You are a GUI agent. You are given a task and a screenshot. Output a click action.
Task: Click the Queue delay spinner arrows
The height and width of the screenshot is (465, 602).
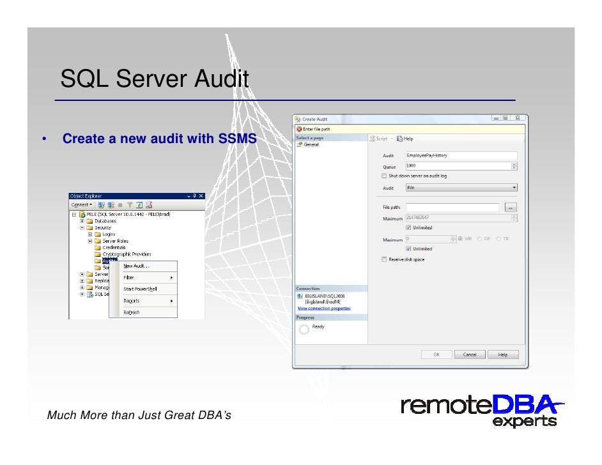pos(514,165)
